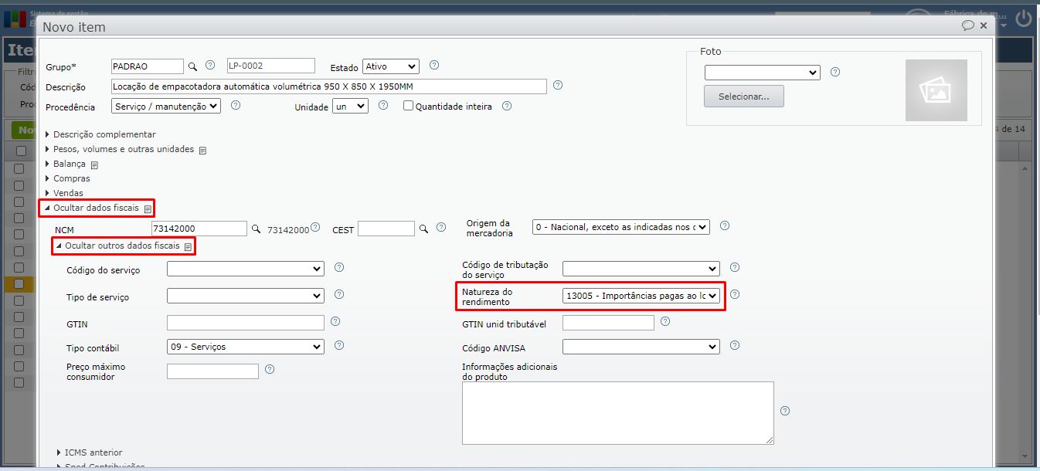
Task: Click the GTIN input field
Action: 246,323
